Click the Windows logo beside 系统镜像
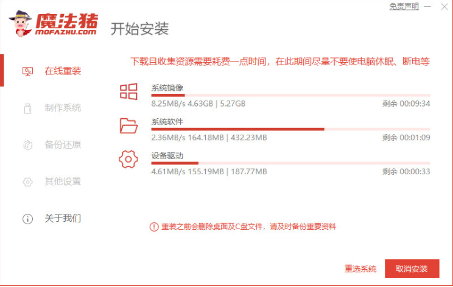Screen dimensions: 453x287 click(x=128, y=91)
